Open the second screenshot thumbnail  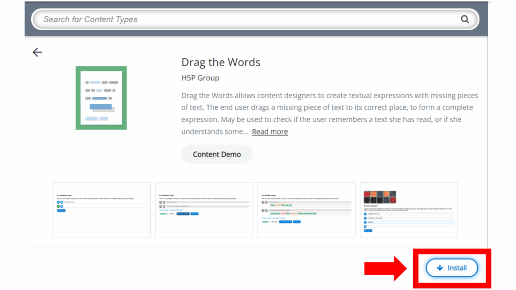click(x=204, y=210)
